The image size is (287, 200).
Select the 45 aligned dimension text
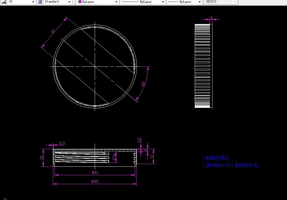[53, 31]
